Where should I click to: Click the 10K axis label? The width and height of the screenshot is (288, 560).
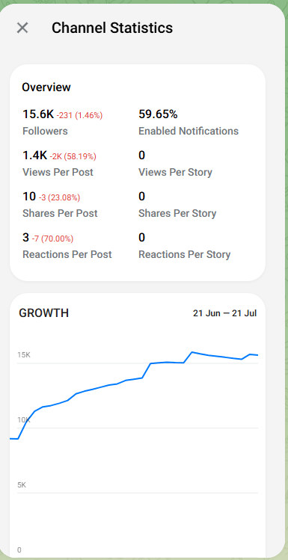[x=24, y=420]
